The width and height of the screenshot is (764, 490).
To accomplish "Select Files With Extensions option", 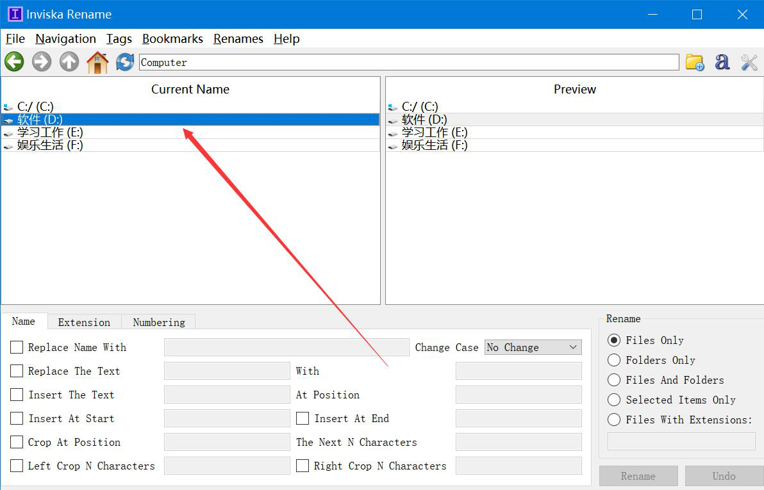I will click(614, 420).
